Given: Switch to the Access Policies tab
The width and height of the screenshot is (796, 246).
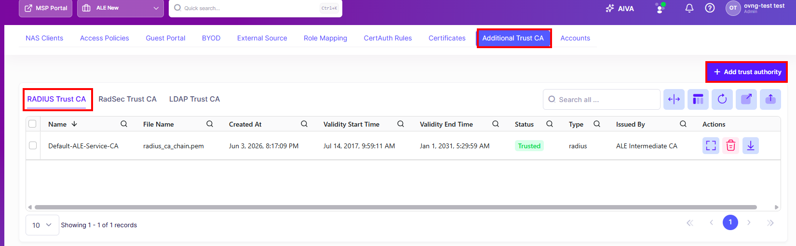Looking at the screenshot, I should tap(105, 38).
